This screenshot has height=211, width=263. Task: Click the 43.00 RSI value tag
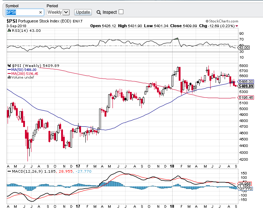tap(244, 47)
